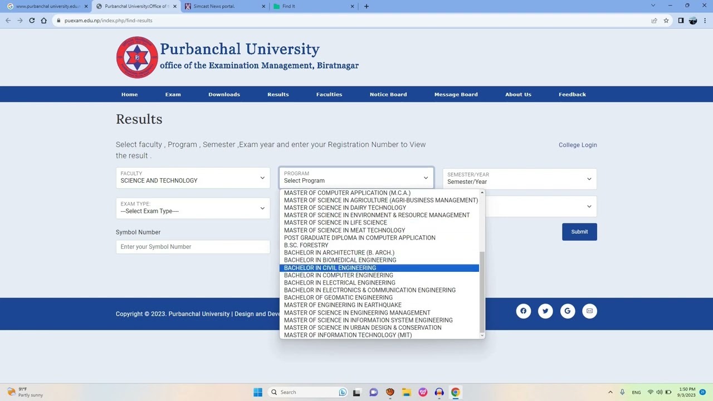Open the Home navigation item
The image size is (713, 401).
[x=129, y=94]
